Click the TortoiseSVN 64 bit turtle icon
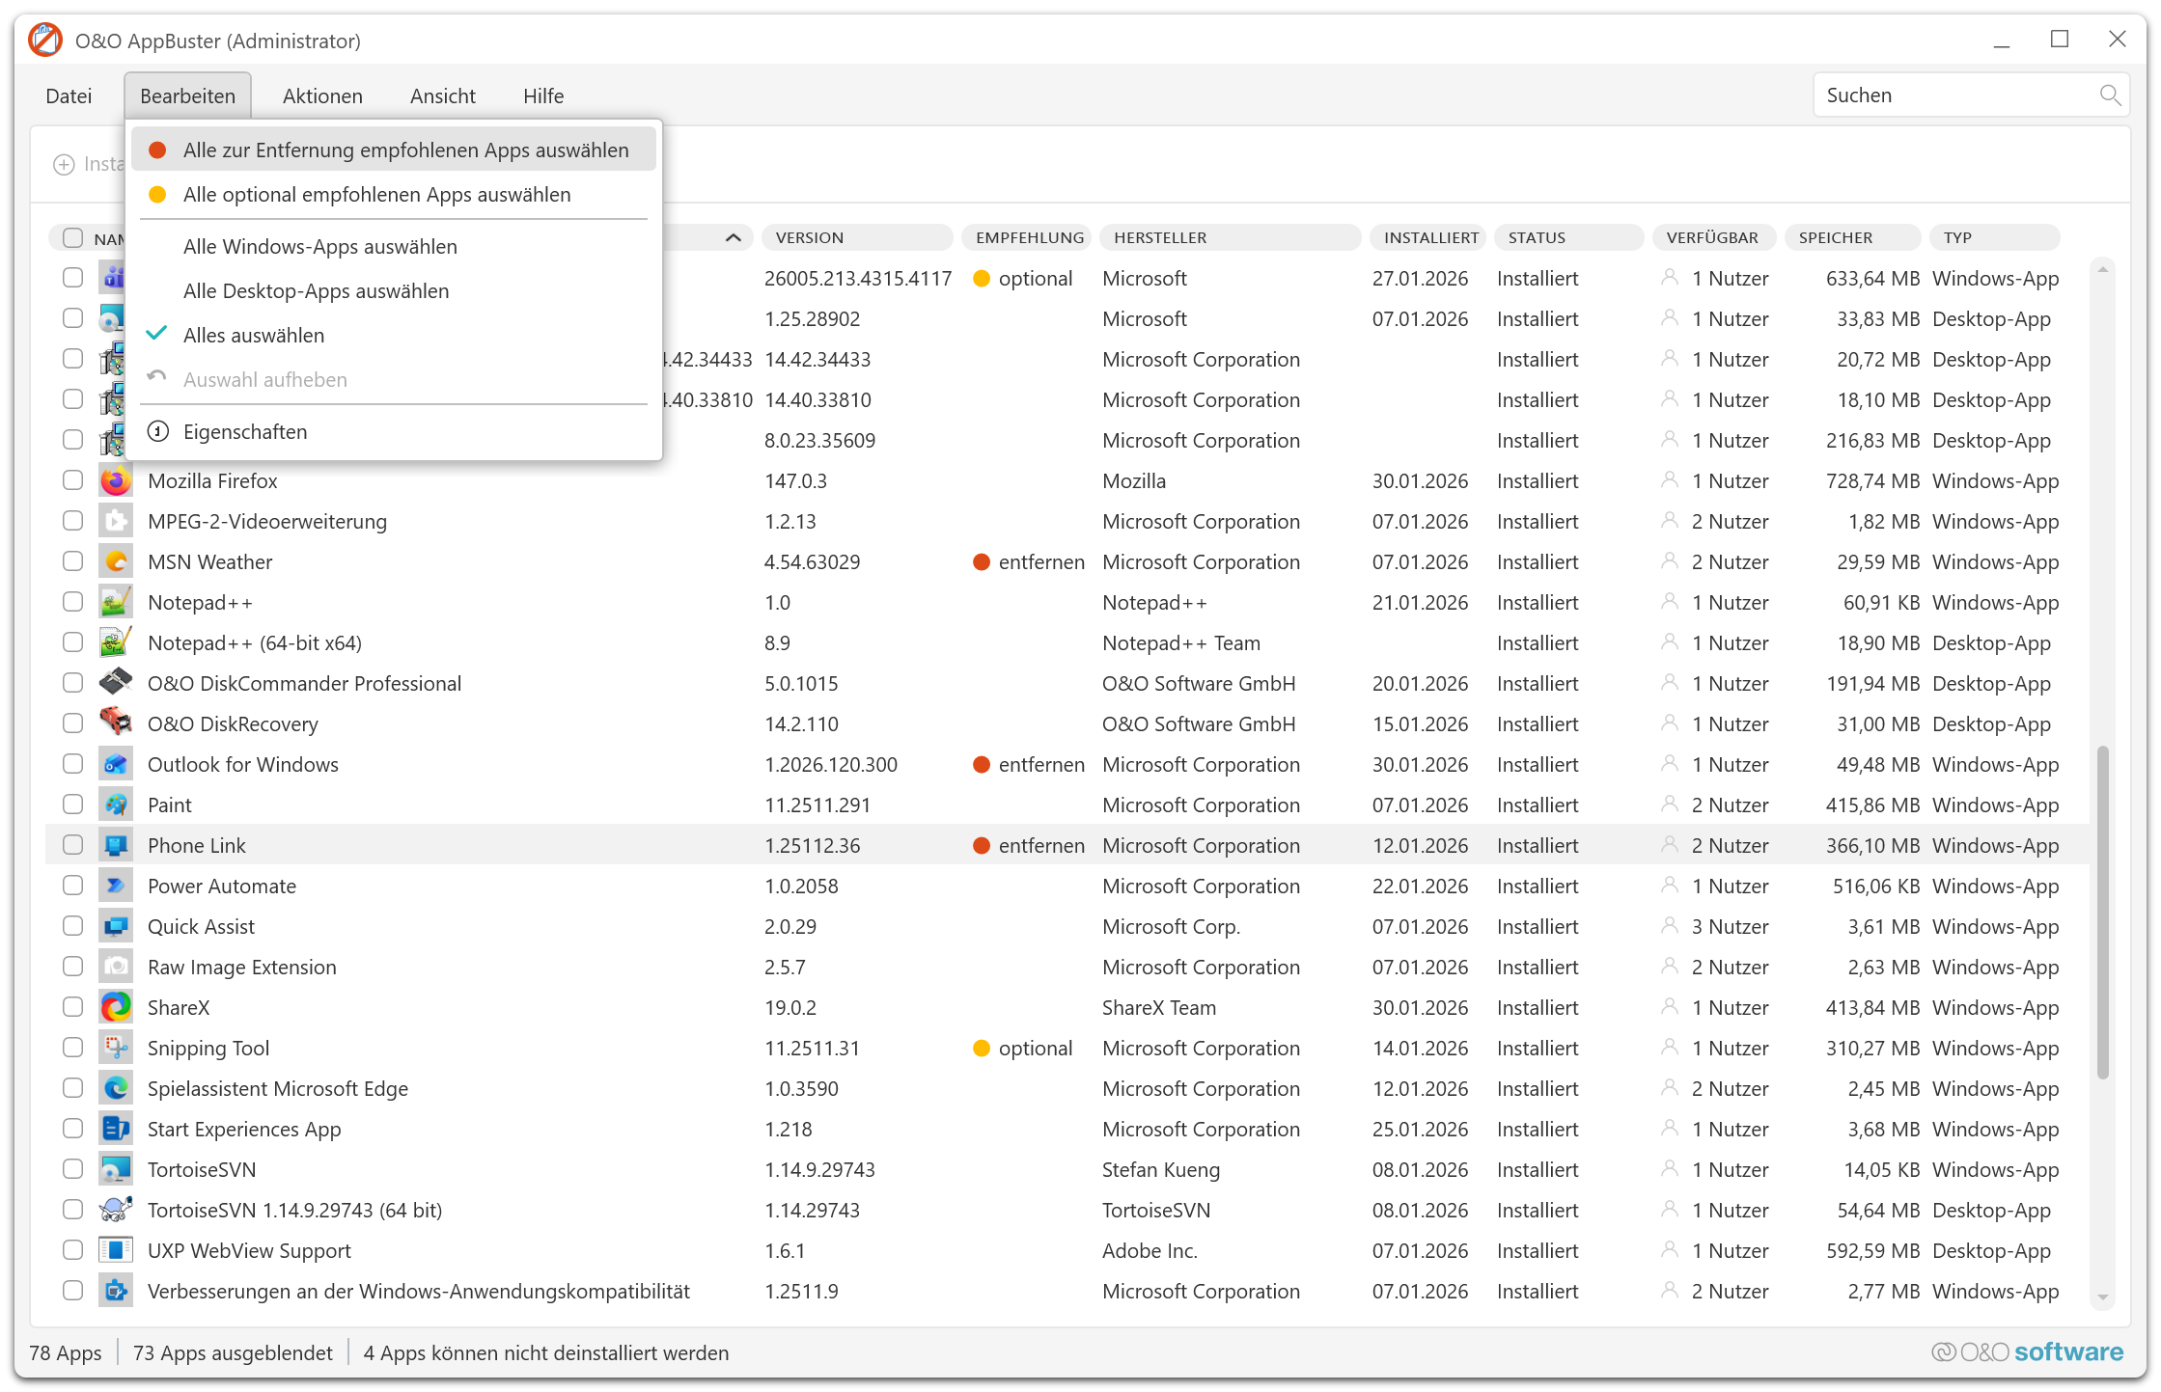Image resolution: width=2161 pixels, height=1392 pixels. point(116,1210)
